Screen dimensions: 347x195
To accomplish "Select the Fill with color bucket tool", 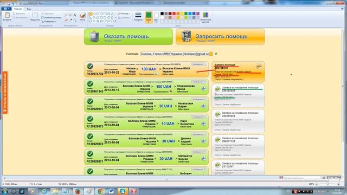I will tap(70, 15).
